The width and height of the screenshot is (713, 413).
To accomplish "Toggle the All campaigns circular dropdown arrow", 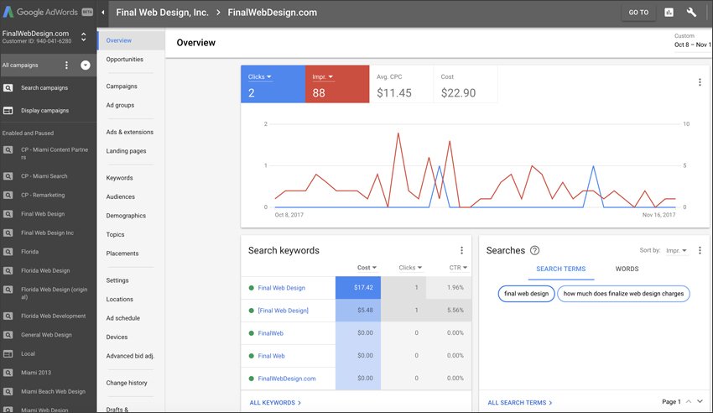I will pos(85,65).
